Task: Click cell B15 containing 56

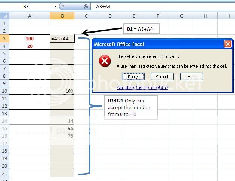Action: (62, 128)
